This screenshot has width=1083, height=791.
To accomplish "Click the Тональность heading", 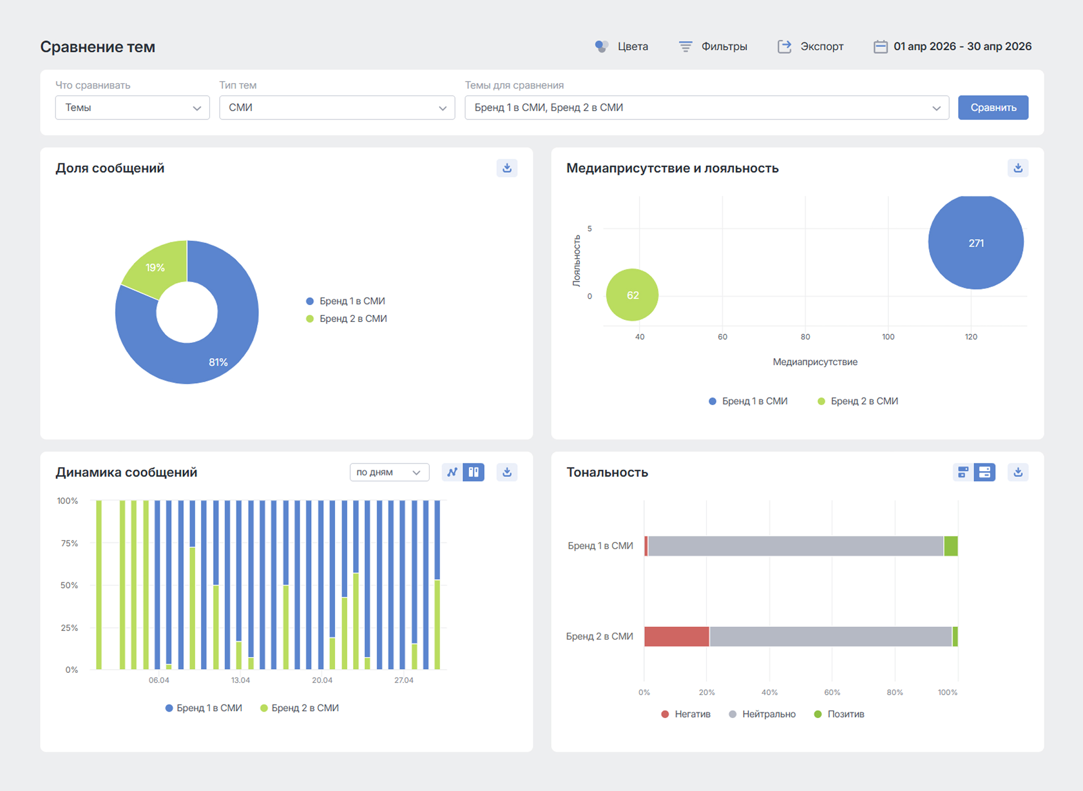I will [607, 472].
